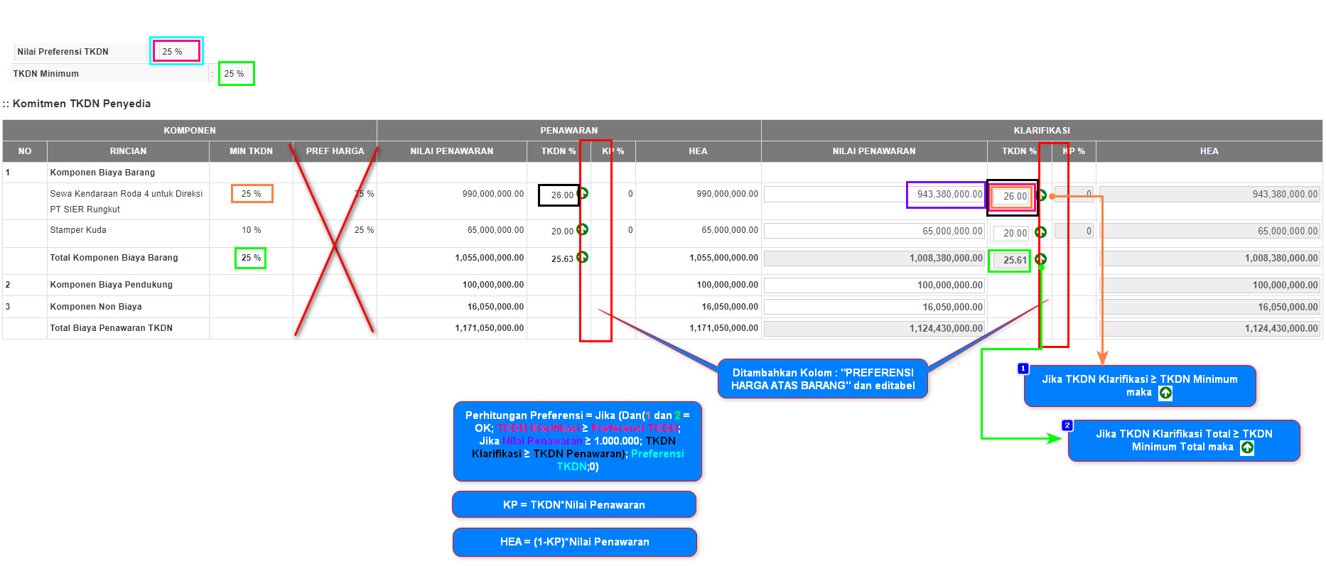Click green arrow beside Klarifikasi total 25.61
The height and width of the screenshot is (571, 1326).
pyautogui.click(x=1040, y=259)
